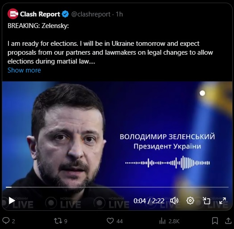Reply to the Clash Report post
The height and width of the screenshot is (229, 234).
[x=8, y=221]
